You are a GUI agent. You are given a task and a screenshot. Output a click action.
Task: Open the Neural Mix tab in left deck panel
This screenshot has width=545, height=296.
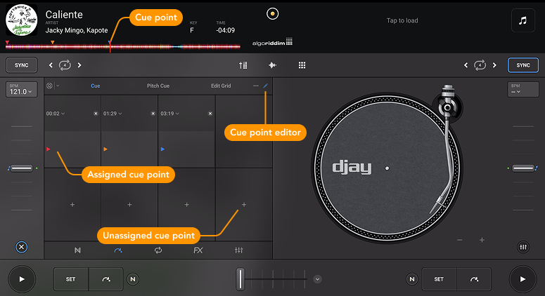click(77, 250)
